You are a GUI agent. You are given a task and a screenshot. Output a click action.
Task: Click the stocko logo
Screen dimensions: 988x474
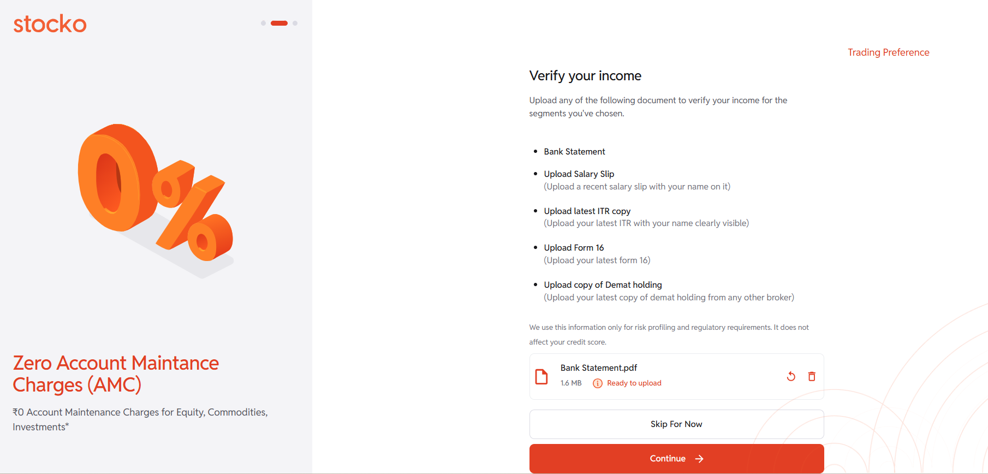50,24
